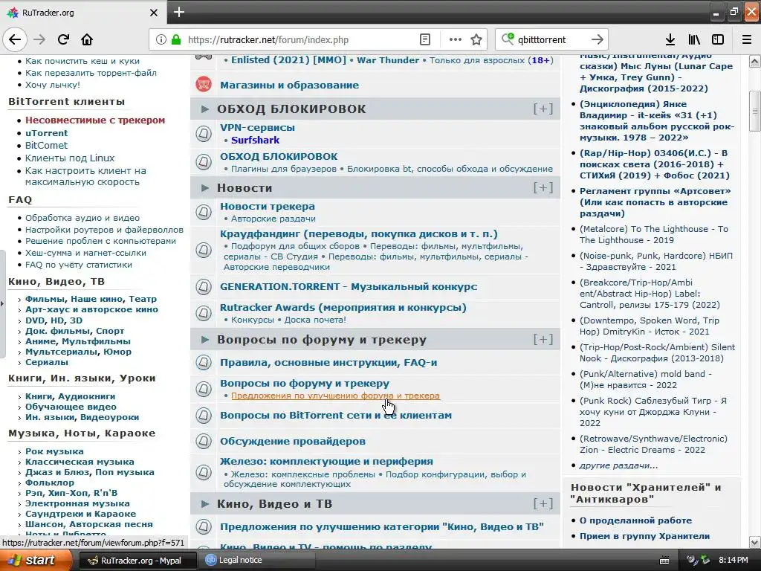Open Несовместимые с трекером link
Screen dimensions: 761x571
(x=95, y=120)
